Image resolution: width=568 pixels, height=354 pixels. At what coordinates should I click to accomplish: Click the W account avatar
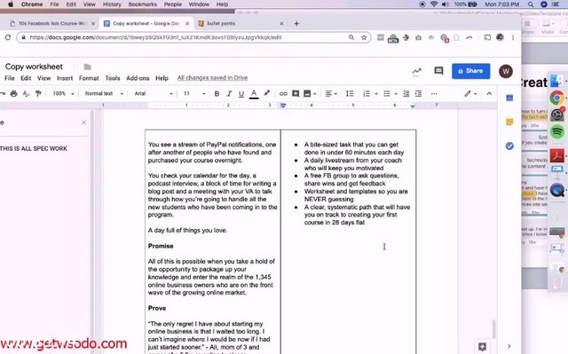(x=506, y=71)
